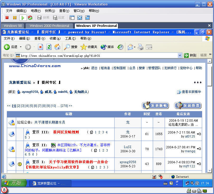
Task: Open the announcement 关于清理长期潜水员
Action: [50, 122]
